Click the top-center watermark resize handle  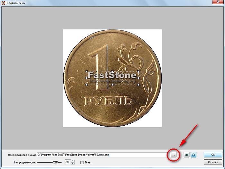(x=113, y=71)
